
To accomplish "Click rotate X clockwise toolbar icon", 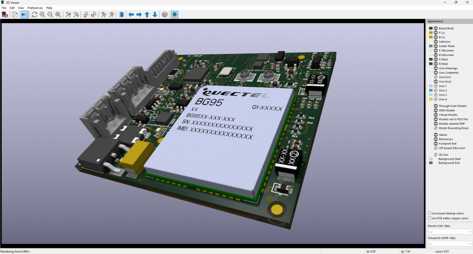I will pos(68,14).
